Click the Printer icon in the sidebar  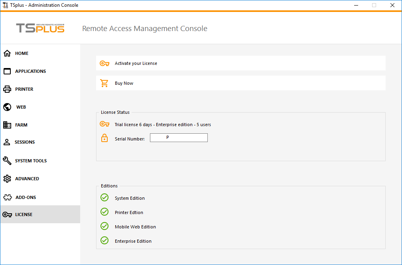(7, 89)
